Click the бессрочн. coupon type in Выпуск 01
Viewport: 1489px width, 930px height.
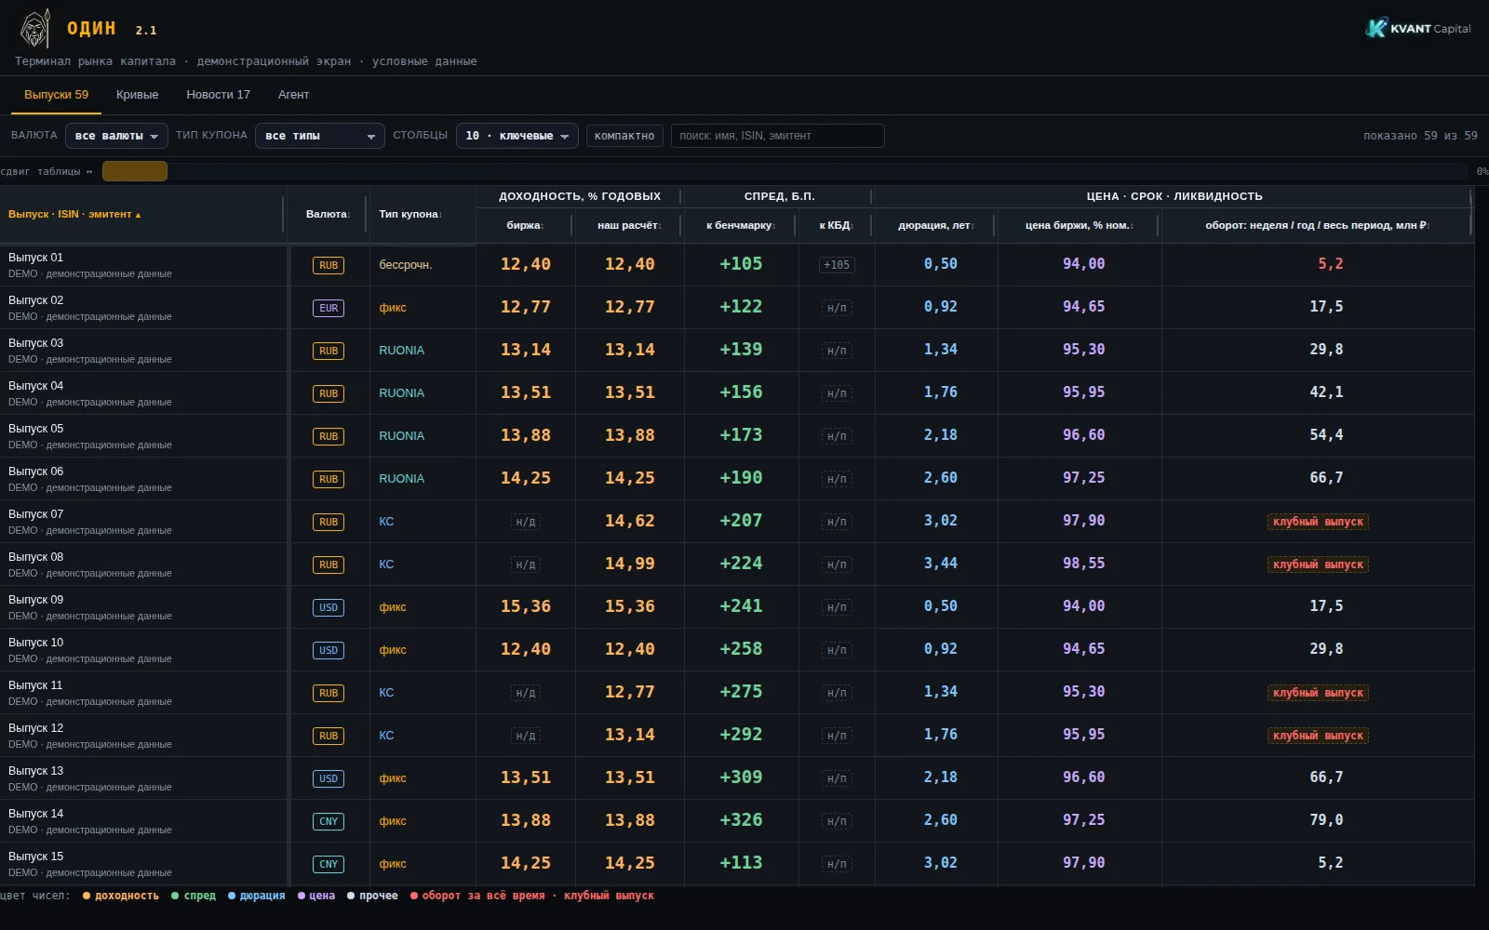coord(406,265)
